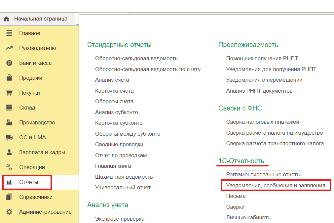This screenshot has width=334, height=223.
Task: Open the Сверки link under 1С-Отчетность
Action: click(235, 207)
